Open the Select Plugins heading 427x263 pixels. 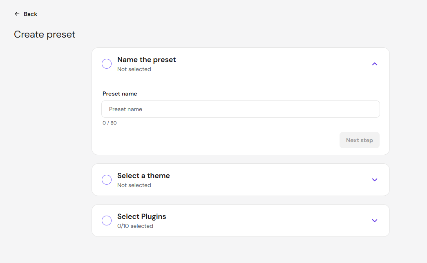tap(142, 216)
